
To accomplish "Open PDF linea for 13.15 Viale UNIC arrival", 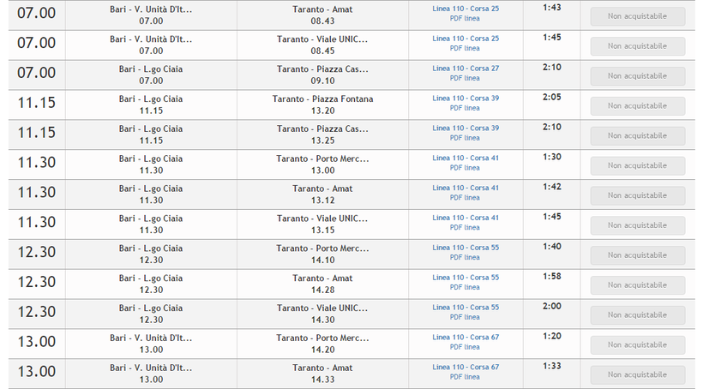I will pyautogui.click(x=465, y=228).
